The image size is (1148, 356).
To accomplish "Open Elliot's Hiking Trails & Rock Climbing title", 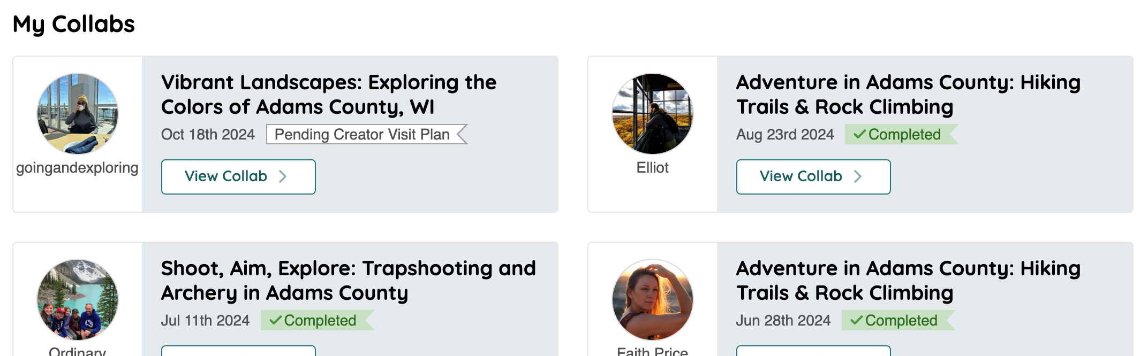I will (x=908, y=95).
